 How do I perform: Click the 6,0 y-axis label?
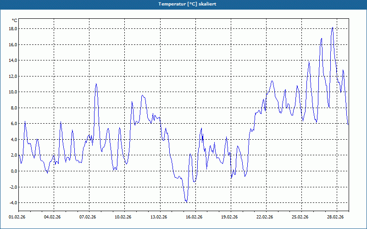pos(14,123)
